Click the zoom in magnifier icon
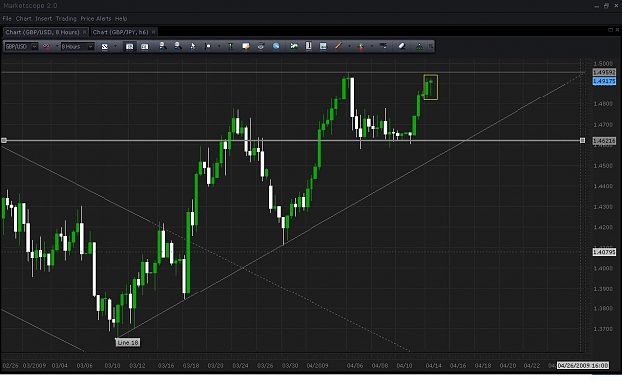The height and width of the screenshot is (389, 622). tap(162, 46)
